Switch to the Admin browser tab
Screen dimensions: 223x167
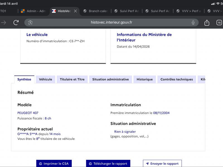click(x=33, y=11)
